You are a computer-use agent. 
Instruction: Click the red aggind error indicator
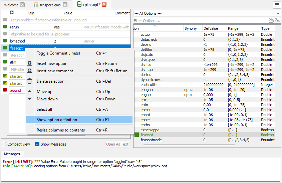[5, 90]
